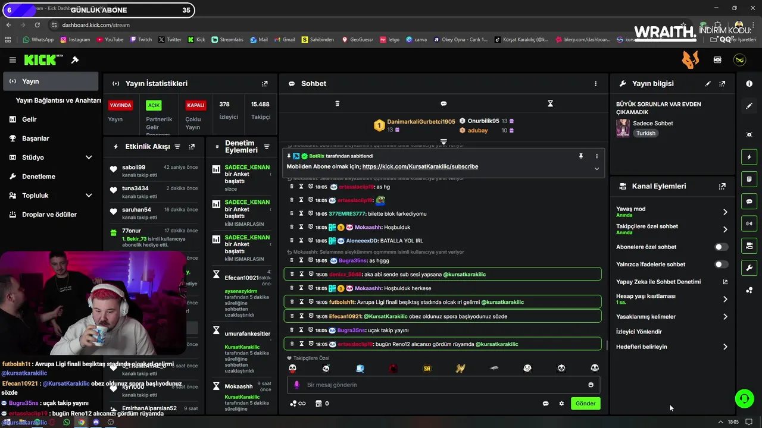The width and height of the screenshot is (762, 428).
Task: Click the store icon below message box
Action: point(318,404)
